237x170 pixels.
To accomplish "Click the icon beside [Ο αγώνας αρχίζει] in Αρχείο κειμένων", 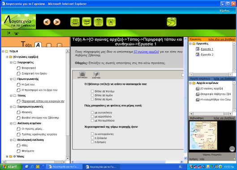I will [x=198, y=88].
